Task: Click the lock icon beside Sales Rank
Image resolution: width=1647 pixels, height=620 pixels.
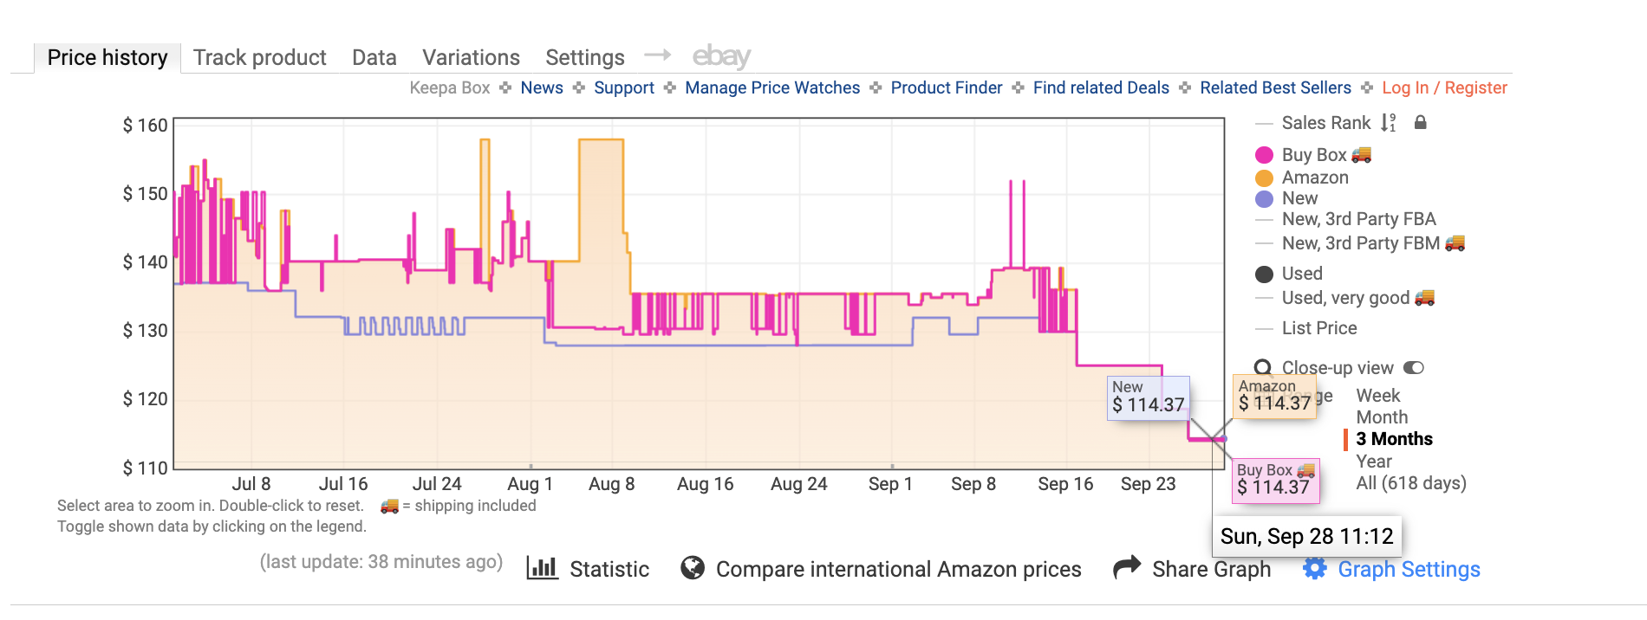Action: click(x=1420, y=123)
